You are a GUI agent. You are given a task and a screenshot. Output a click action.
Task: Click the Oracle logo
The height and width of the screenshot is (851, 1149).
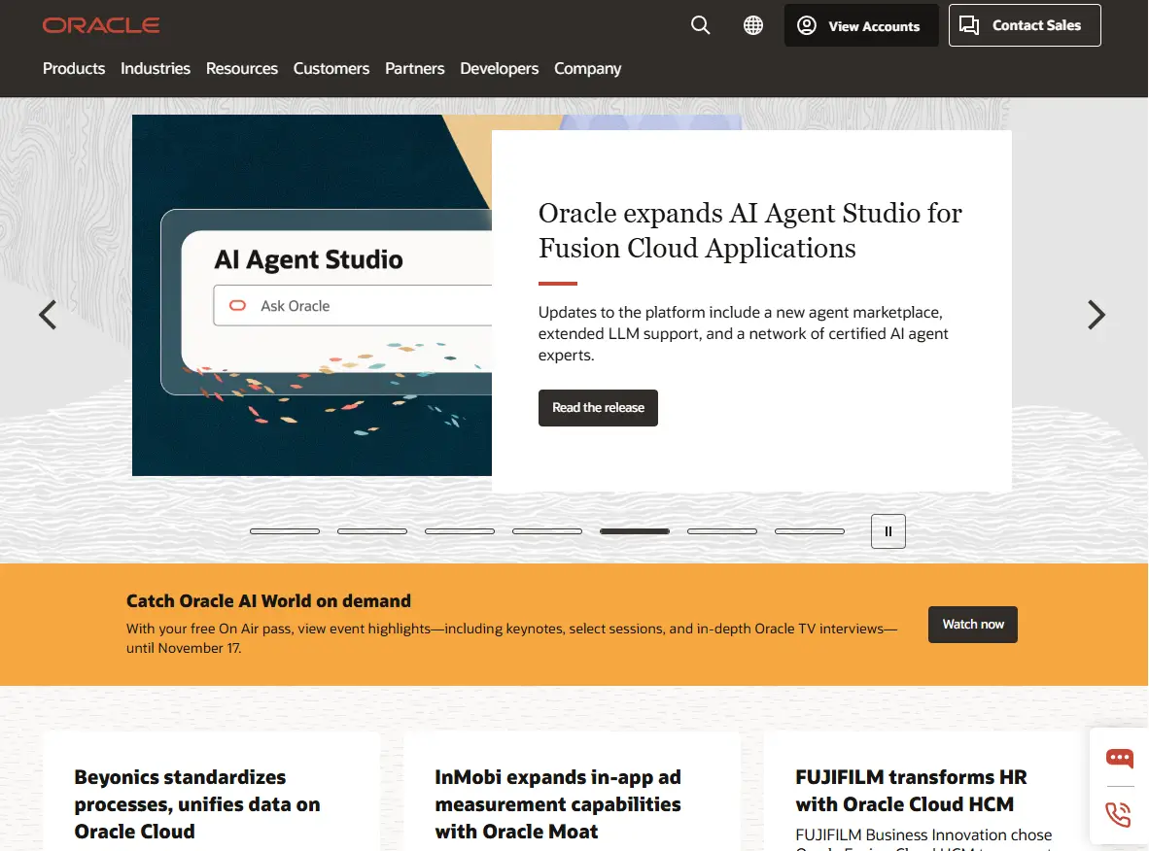click(x=101, y=25)
